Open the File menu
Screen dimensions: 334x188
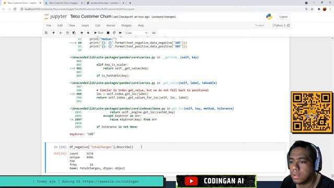tap(49, 26)
